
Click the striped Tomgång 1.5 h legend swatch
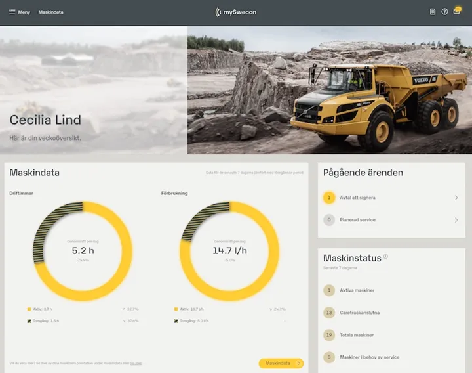(29, 321)
